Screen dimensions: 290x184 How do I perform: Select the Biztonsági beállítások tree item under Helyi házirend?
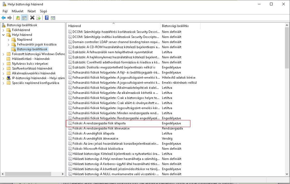tap(32, 49)
